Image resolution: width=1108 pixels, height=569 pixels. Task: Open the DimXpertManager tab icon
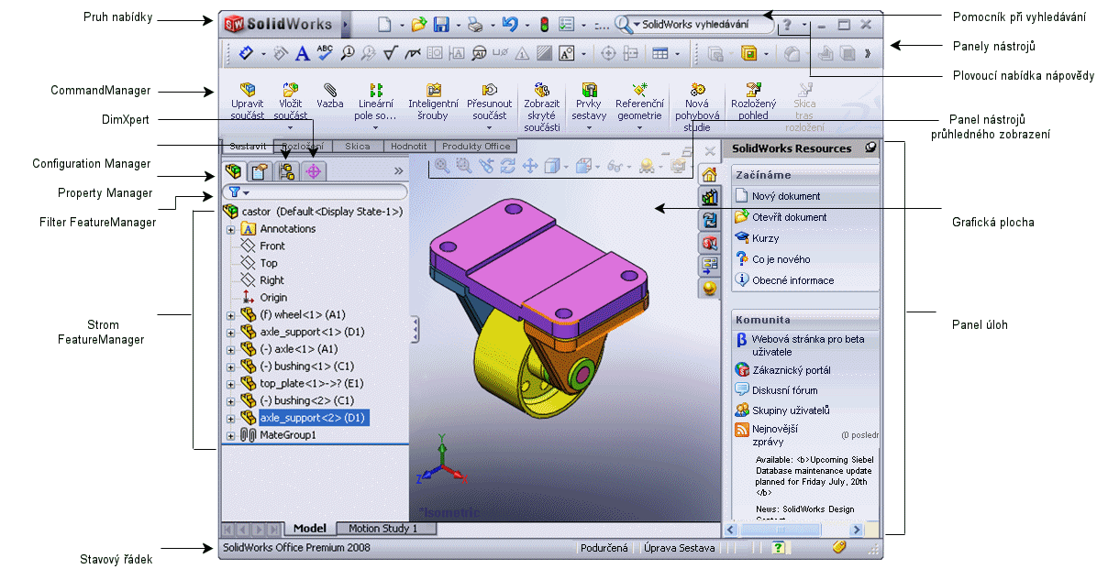(314, 170)
